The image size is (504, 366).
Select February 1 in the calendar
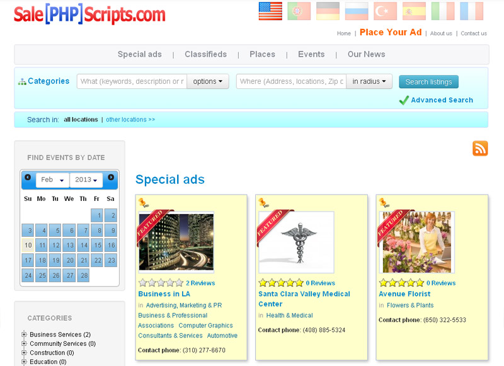coord(97,215)
